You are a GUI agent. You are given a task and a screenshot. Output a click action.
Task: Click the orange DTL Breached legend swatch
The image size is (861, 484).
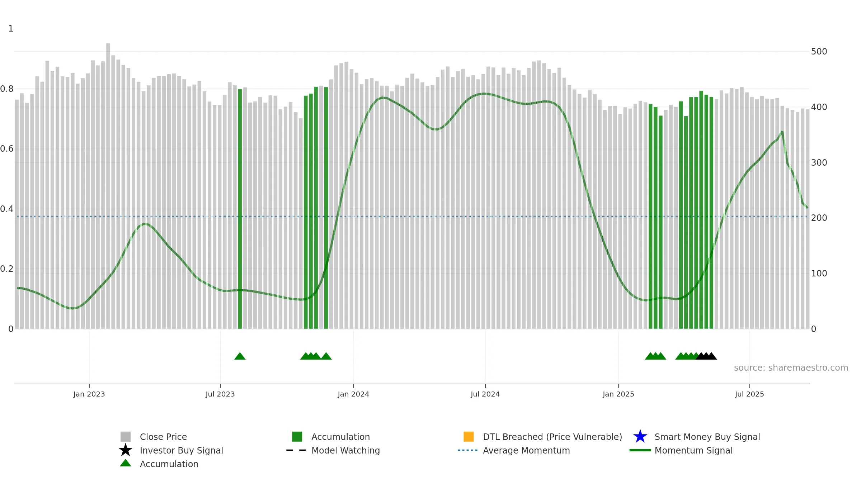(x=469, y=437)
